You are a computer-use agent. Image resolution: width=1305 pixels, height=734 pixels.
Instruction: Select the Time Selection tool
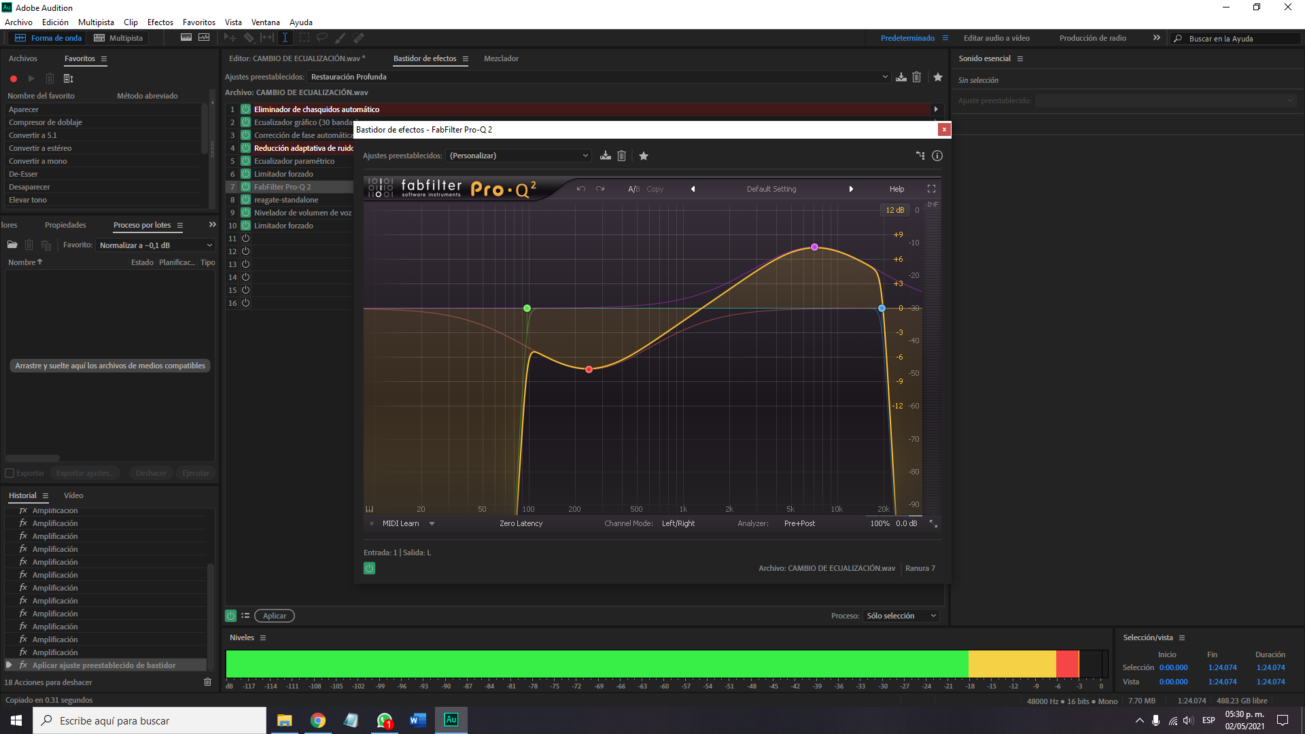285,38
